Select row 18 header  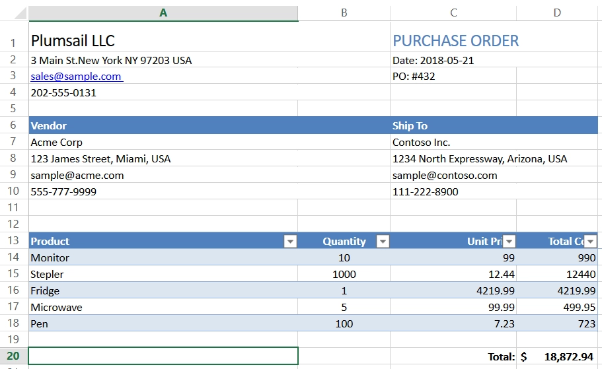pyautogui.click(x=13, y=323)
